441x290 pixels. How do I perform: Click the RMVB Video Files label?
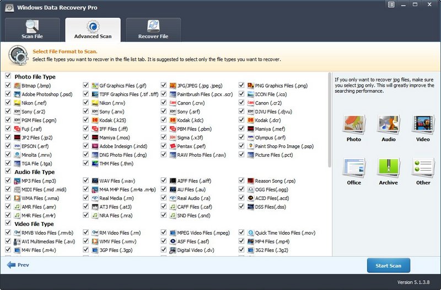coord(47,233)
